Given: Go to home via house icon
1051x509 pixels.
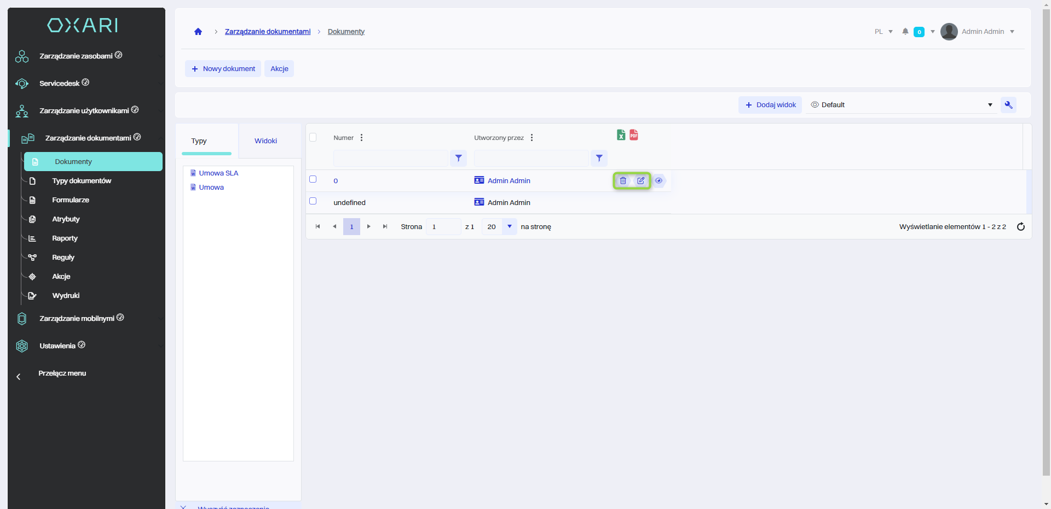Looking at the screenshot, I should pyautogui.click(x=198, y=32).
